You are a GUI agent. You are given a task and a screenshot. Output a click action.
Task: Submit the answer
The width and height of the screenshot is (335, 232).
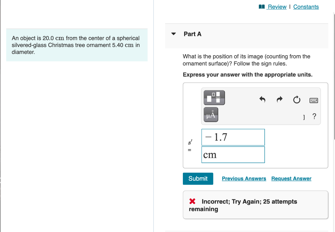click(198, 178)
